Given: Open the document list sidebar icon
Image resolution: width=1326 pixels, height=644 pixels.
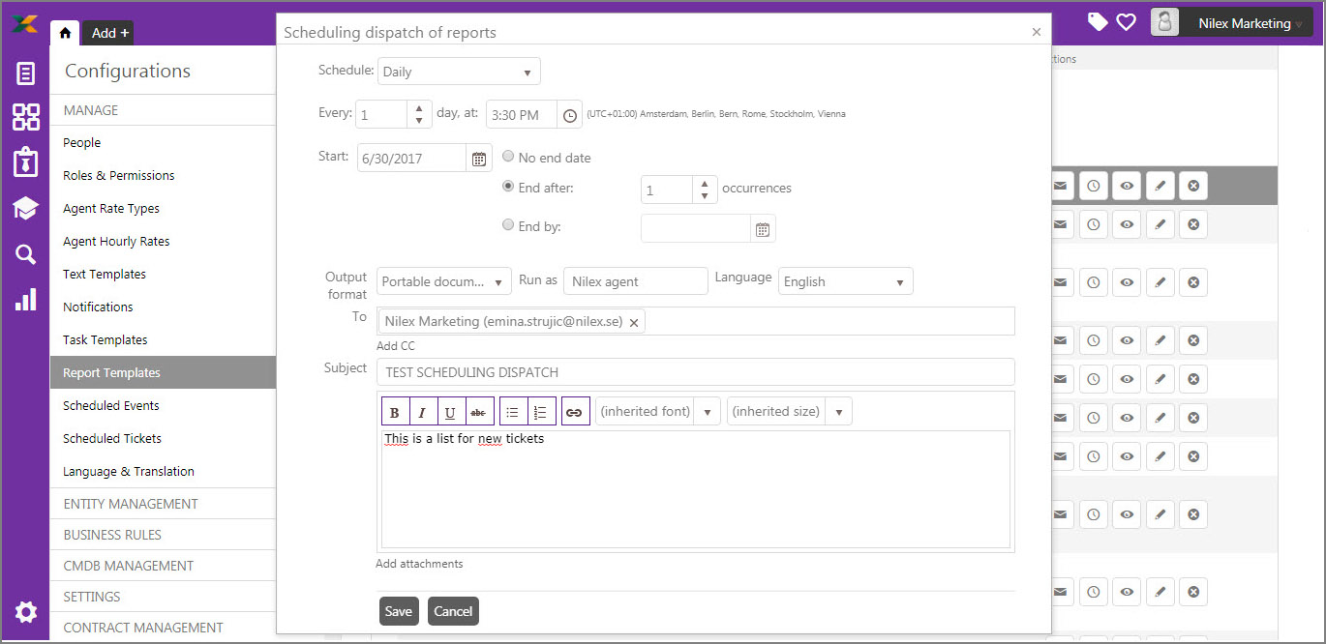Looking at the screenshot, I should 25,73.
